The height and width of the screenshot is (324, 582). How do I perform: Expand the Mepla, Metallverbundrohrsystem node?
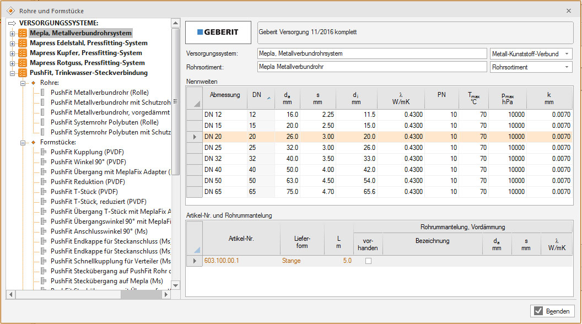12,34
